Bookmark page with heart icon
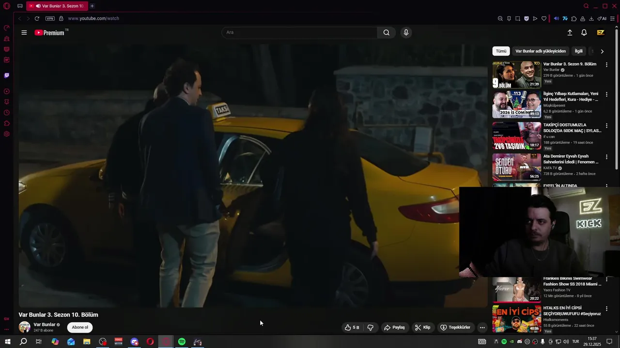This screenshot has width=620, height=348. (543, 18)
